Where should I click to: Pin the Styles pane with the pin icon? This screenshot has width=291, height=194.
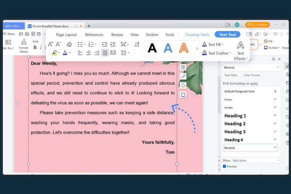point(274,59)
